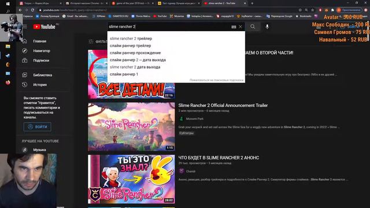Clear the search box with the X icon
Image resolution: width=370 pixels, height=208 pixels.
[x=240, y=27]
